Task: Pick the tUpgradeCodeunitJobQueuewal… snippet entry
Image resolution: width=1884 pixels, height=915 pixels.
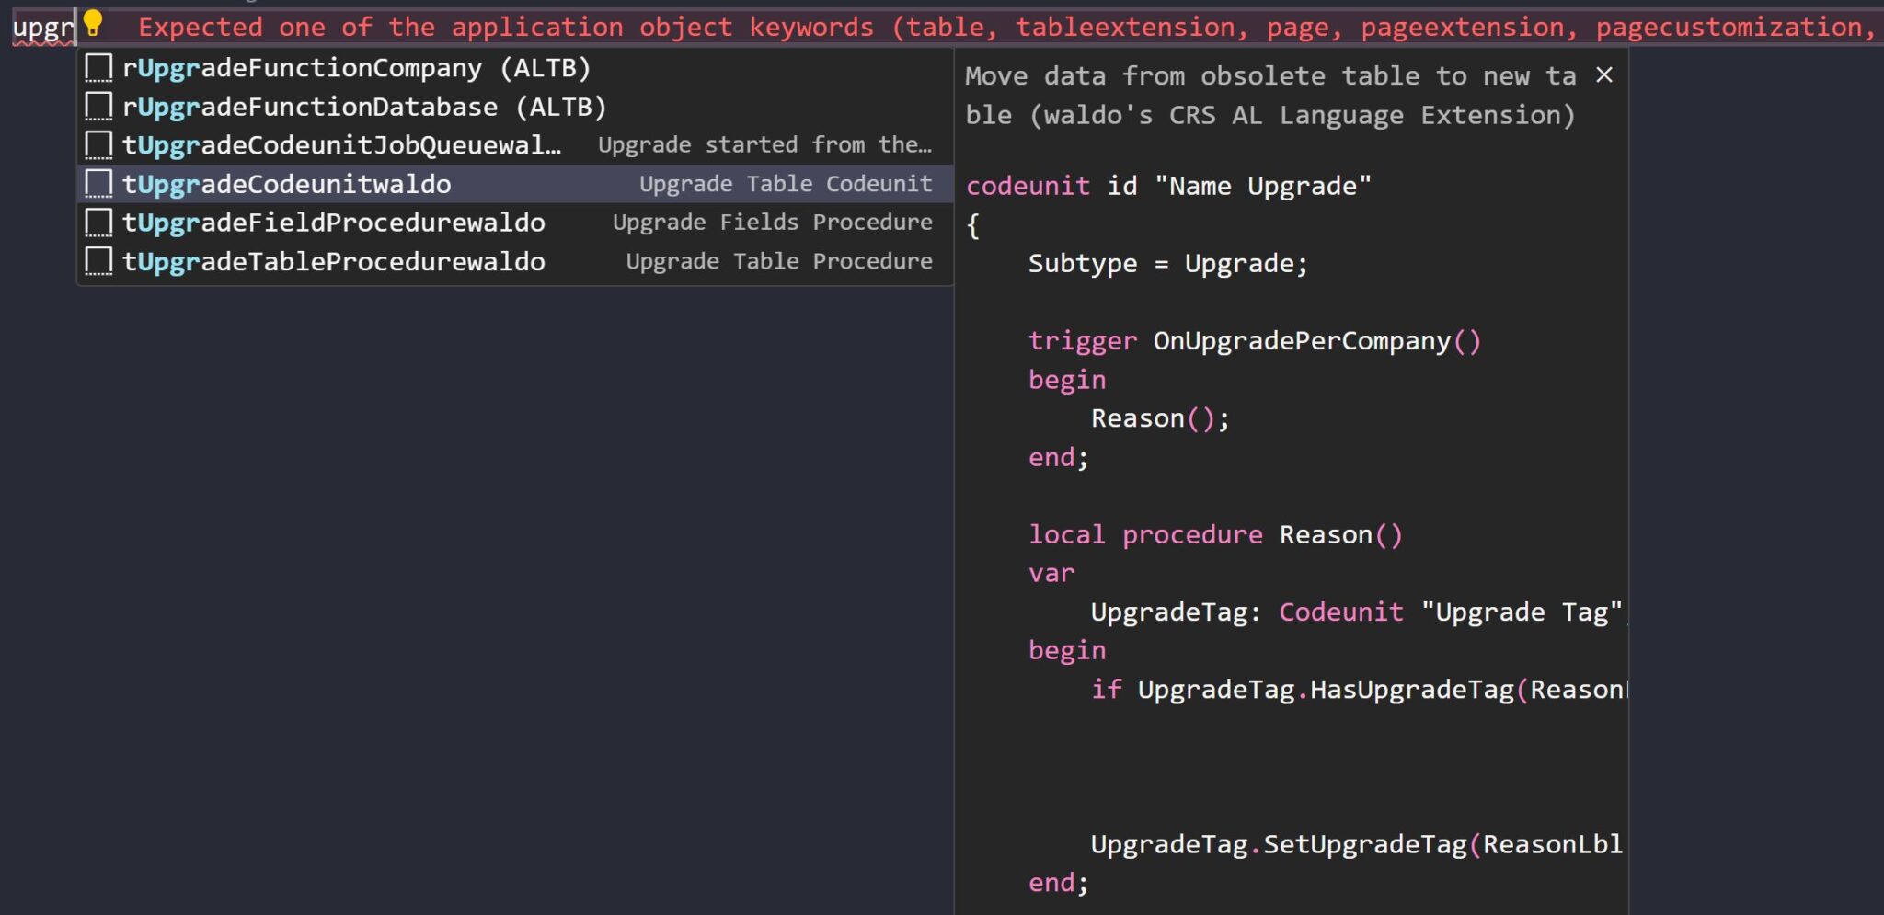Action: click(x=341, y=145)
